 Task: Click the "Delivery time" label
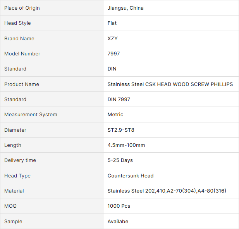[x=20, y=160]
